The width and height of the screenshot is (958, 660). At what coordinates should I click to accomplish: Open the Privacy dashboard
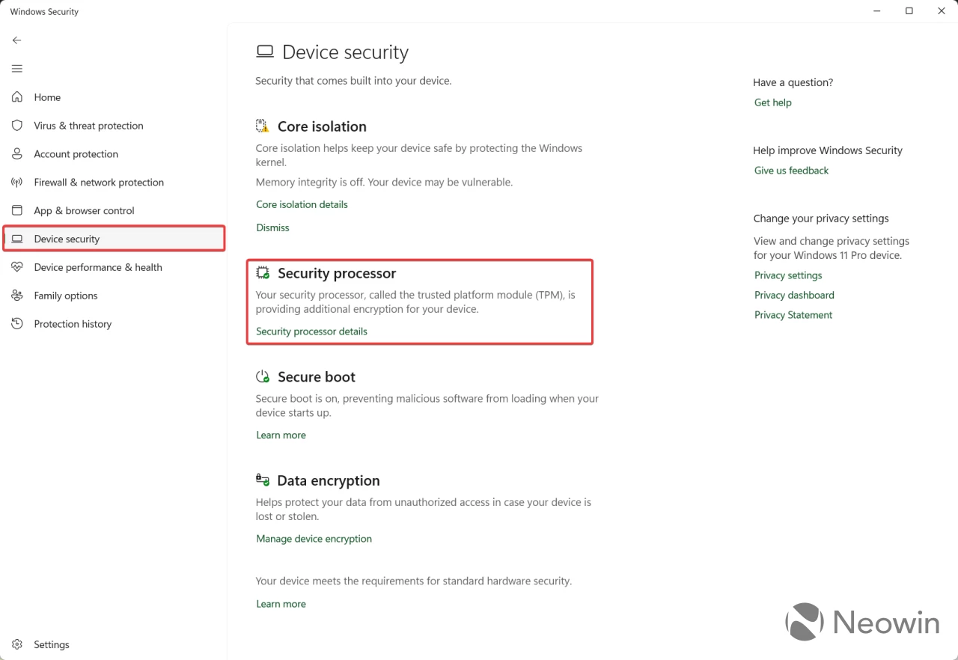[x=794, y=295]
